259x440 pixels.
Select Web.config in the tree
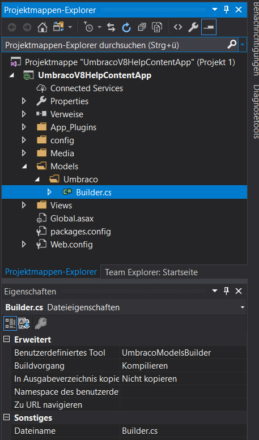(71, 245)
